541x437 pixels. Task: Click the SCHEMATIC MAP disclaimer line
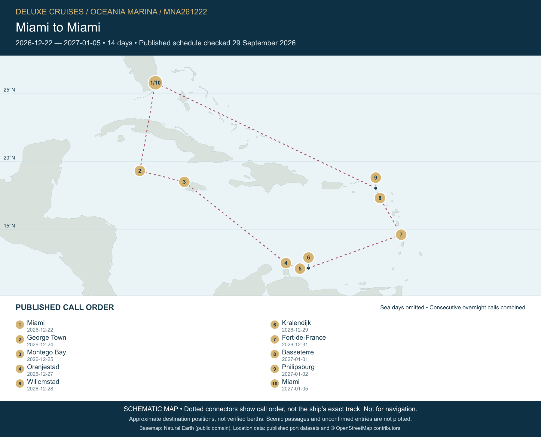click(x=270, y=409)
